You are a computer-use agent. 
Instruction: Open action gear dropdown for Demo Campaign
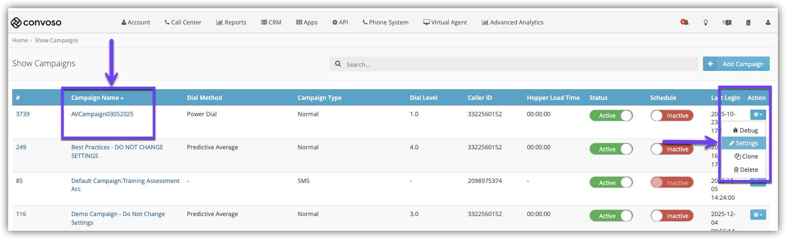point(757,215)
